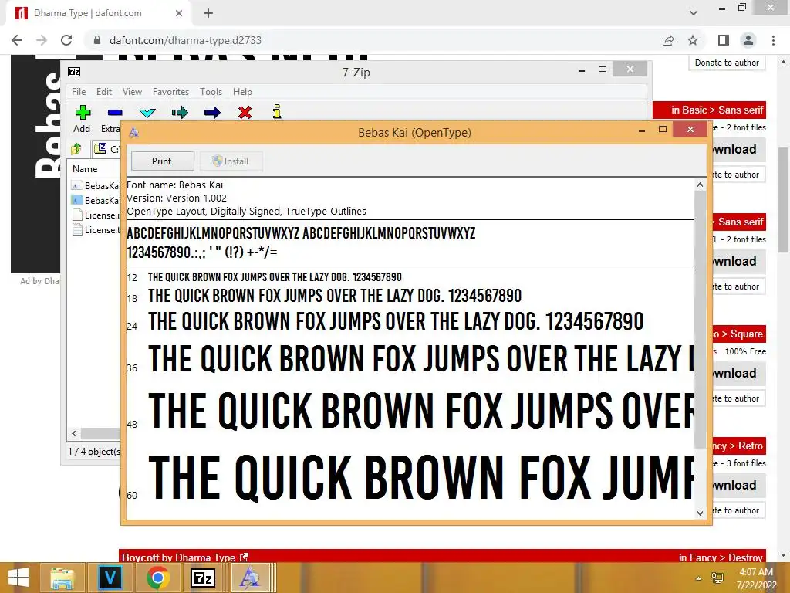Select the second License file in 7-Zip

point(96,229)
